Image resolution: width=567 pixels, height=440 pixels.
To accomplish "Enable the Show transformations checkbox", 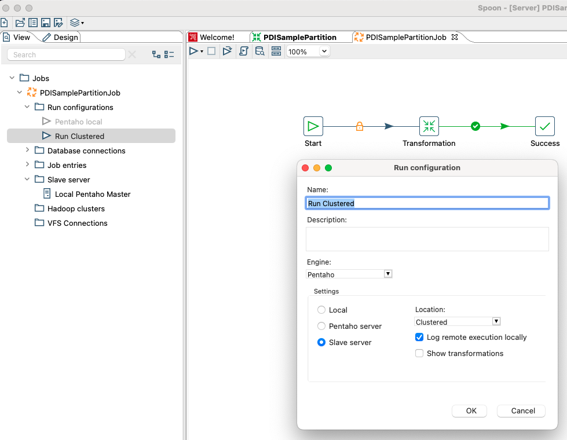I will tap(419, 353).
